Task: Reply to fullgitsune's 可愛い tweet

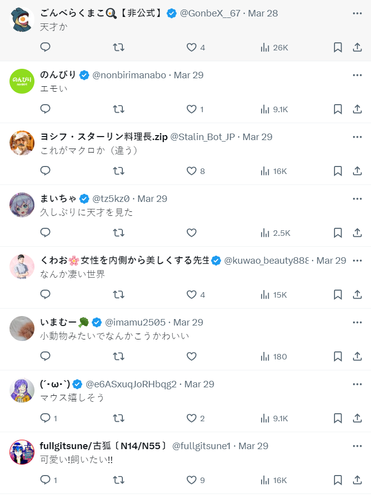Action: (45, 480)
